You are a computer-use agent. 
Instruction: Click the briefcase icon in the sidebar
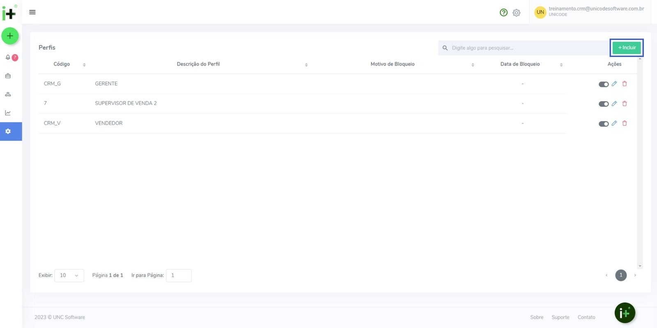coord(8,76)
